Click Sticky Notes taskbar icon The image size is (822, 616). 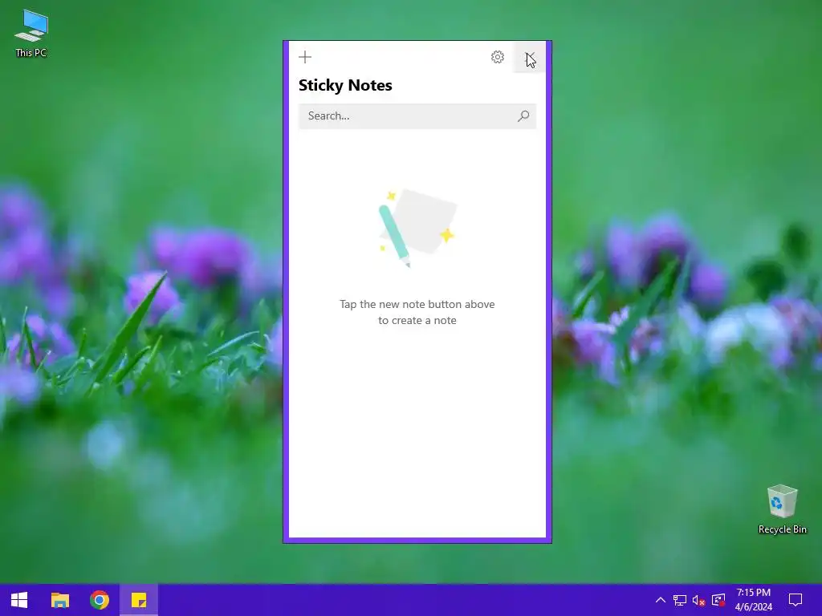pos(139,600)
